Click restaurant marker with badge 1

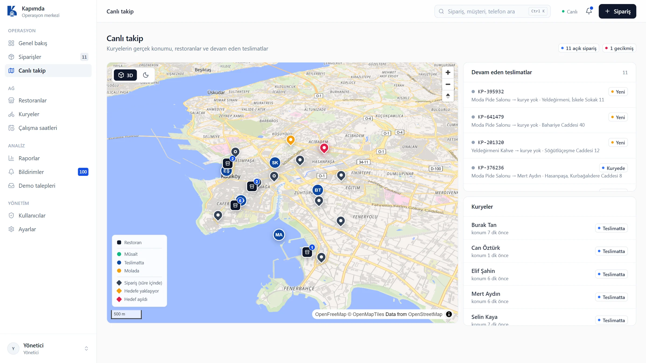[307, 252]
